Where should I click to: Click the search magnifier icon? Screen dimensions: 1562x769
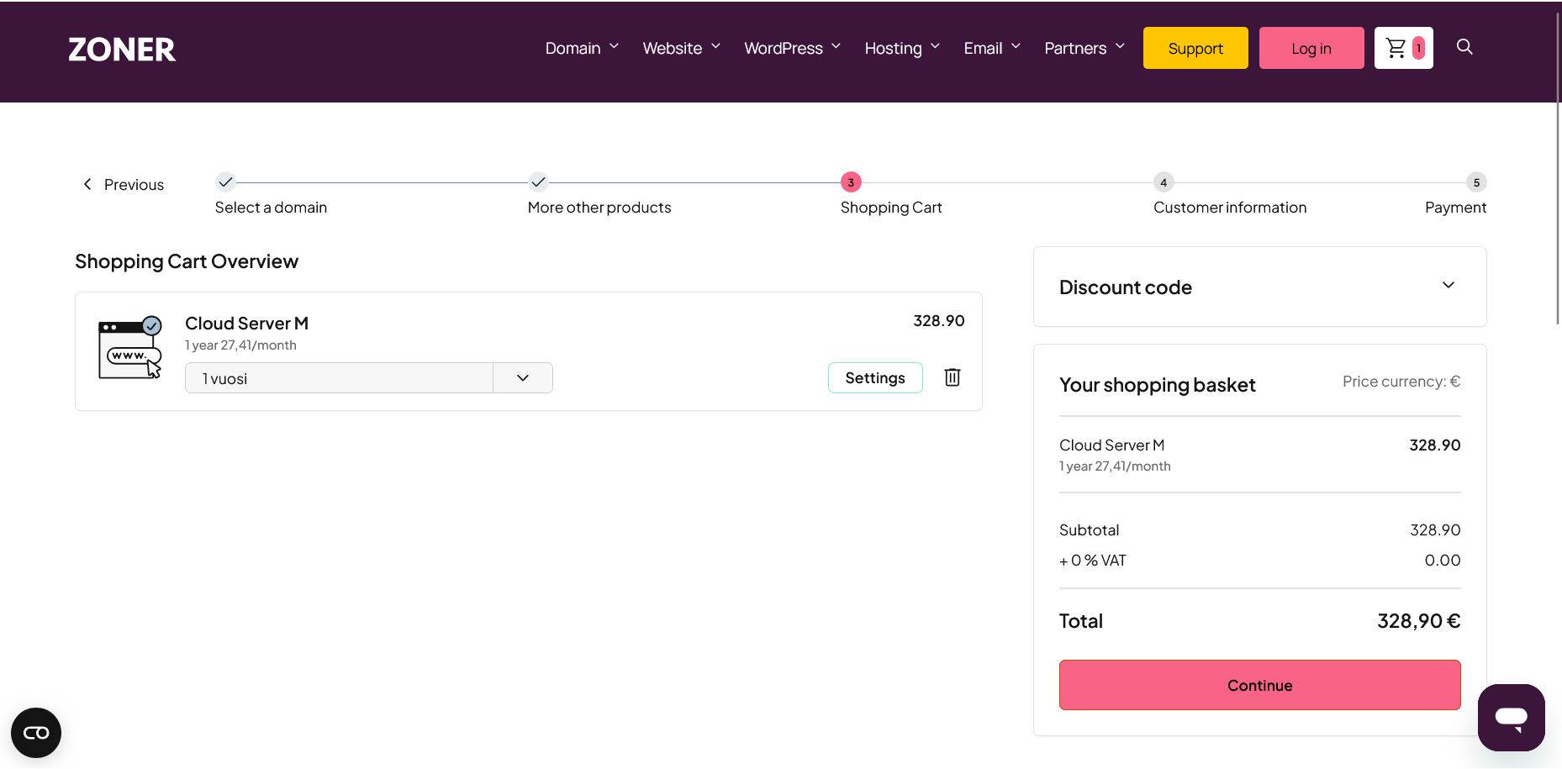[x=1464, y=47]
